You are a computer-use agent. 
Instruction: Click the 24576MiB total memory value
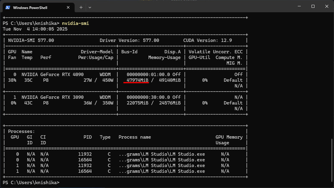170,103
